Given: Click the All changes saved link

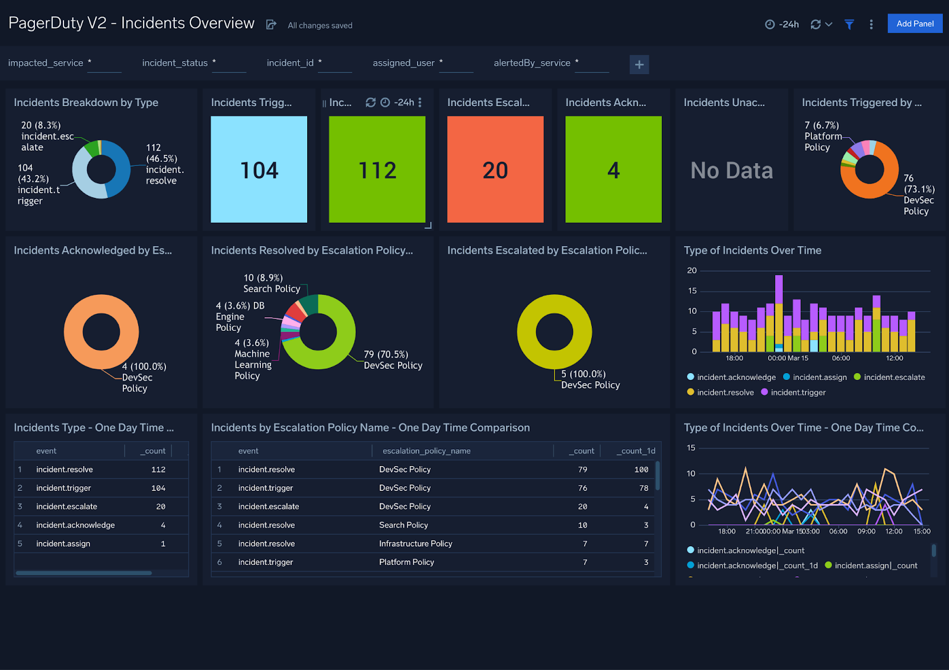Looking at the screenshot, I should (x=320, y=25).
